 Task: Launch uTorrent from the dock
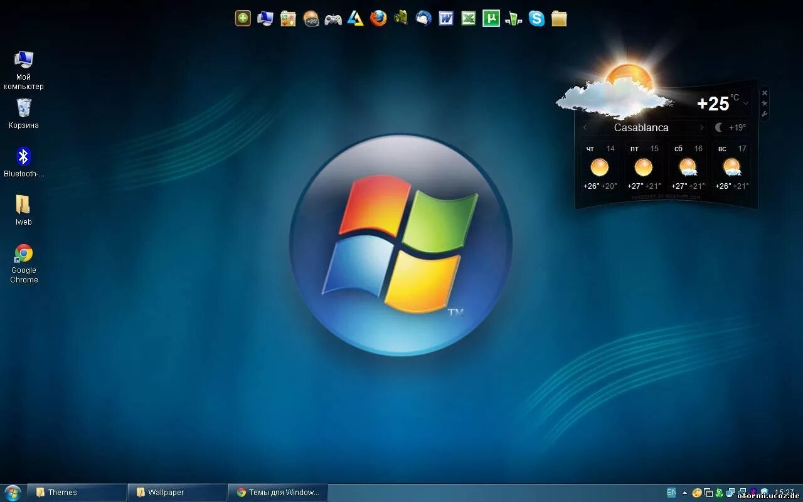491,18
